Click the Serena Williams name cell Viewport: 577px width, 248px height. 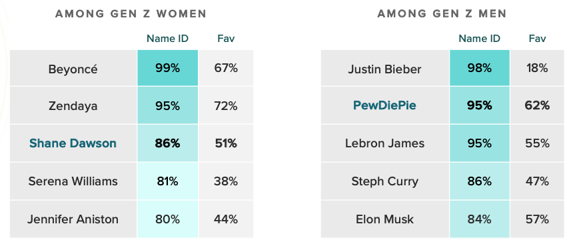point(73,181)
